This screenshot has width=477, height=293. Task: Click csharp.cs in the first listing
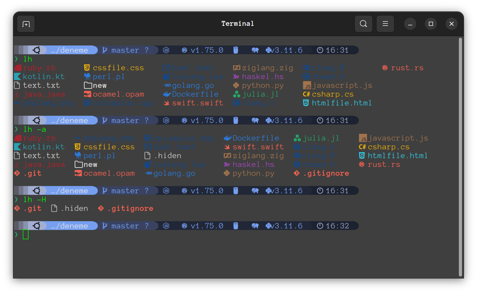[333, 94]
